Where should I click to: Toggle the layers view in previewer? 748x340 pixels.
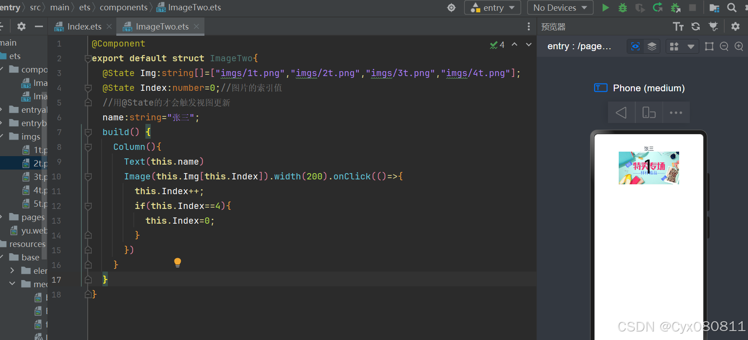[x=652, y=46]
